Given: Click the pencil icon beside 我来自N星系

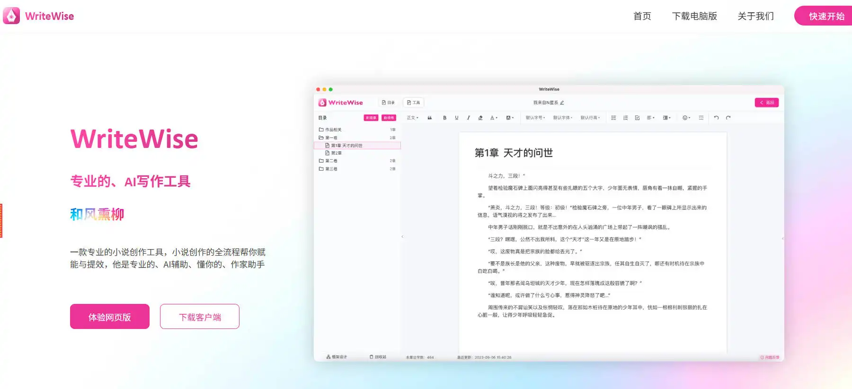Looking at the screenshot, I should coord(562,103).
